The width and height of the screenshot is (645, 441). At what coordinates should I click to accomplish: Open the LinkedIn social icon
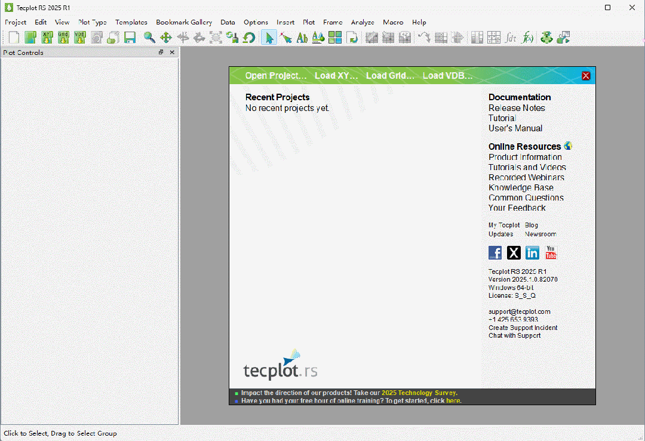point(532,252)
